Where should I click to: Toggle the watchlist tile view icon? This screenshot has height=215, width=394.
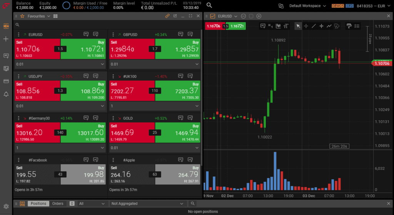coord(56,16)
